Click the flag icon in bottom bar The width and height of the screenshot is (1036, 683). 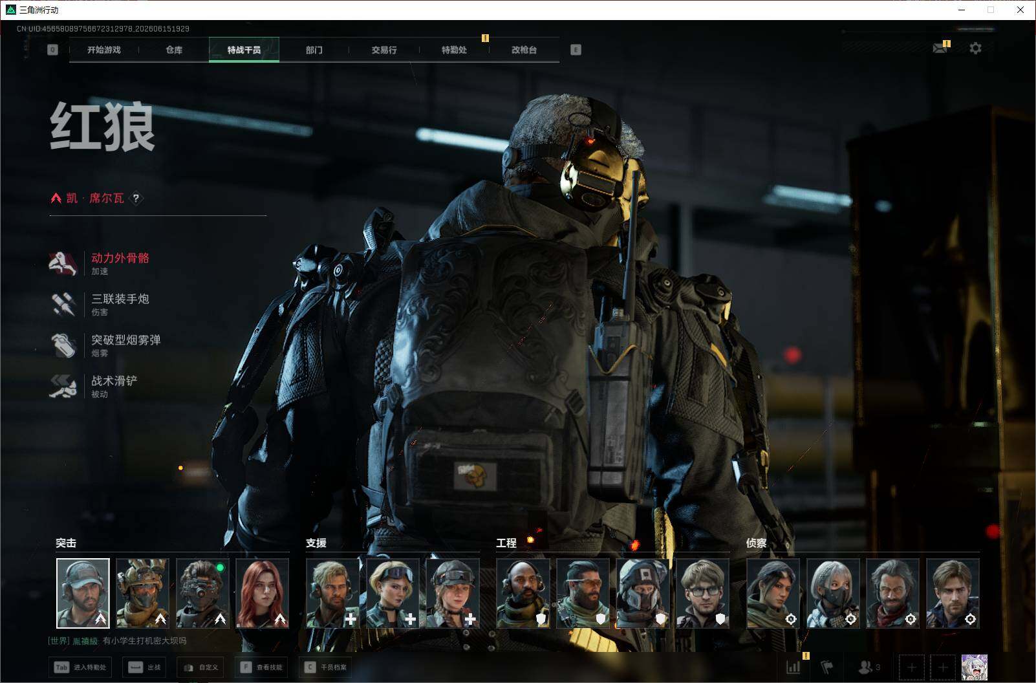827,667
